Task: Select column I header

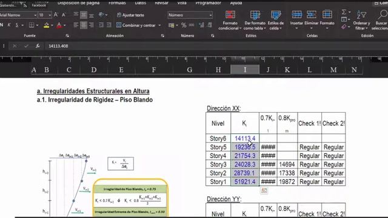Action: click(x=245, y=70)
